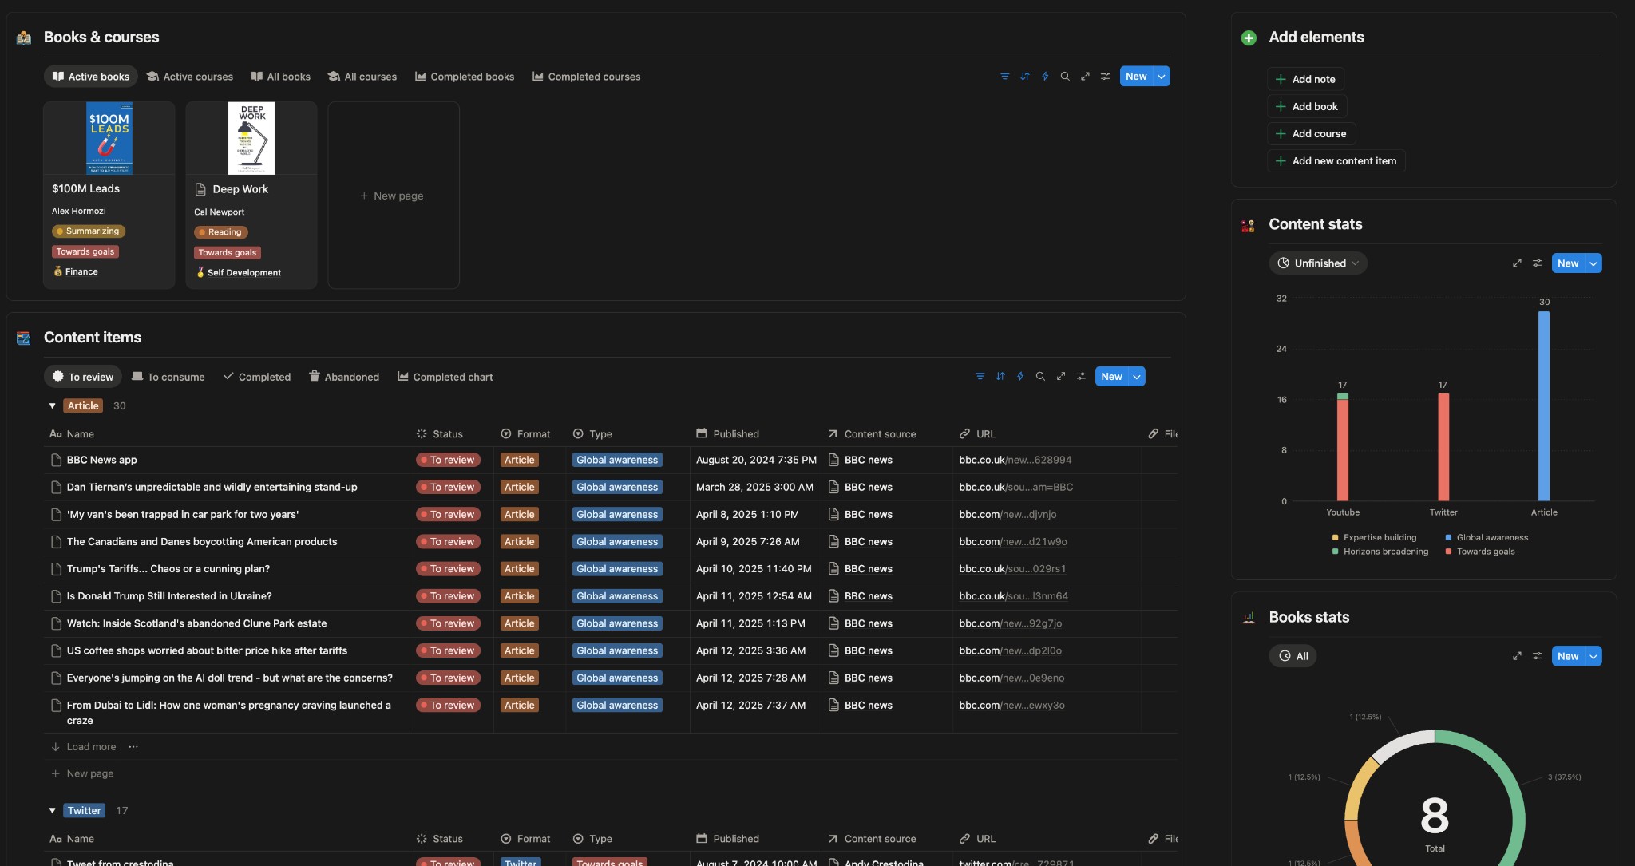Open the sort icon in Books & courses toolbar

point(1024,76)
